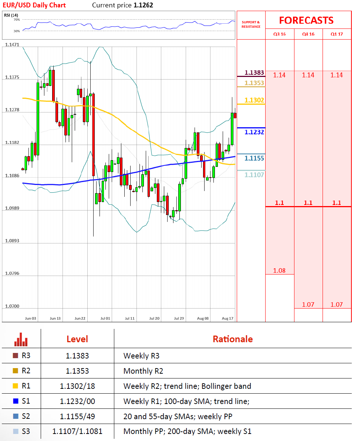Click the 1.07 forecast under Q1 17
This screenshot has height=441, width=354.
337,304
